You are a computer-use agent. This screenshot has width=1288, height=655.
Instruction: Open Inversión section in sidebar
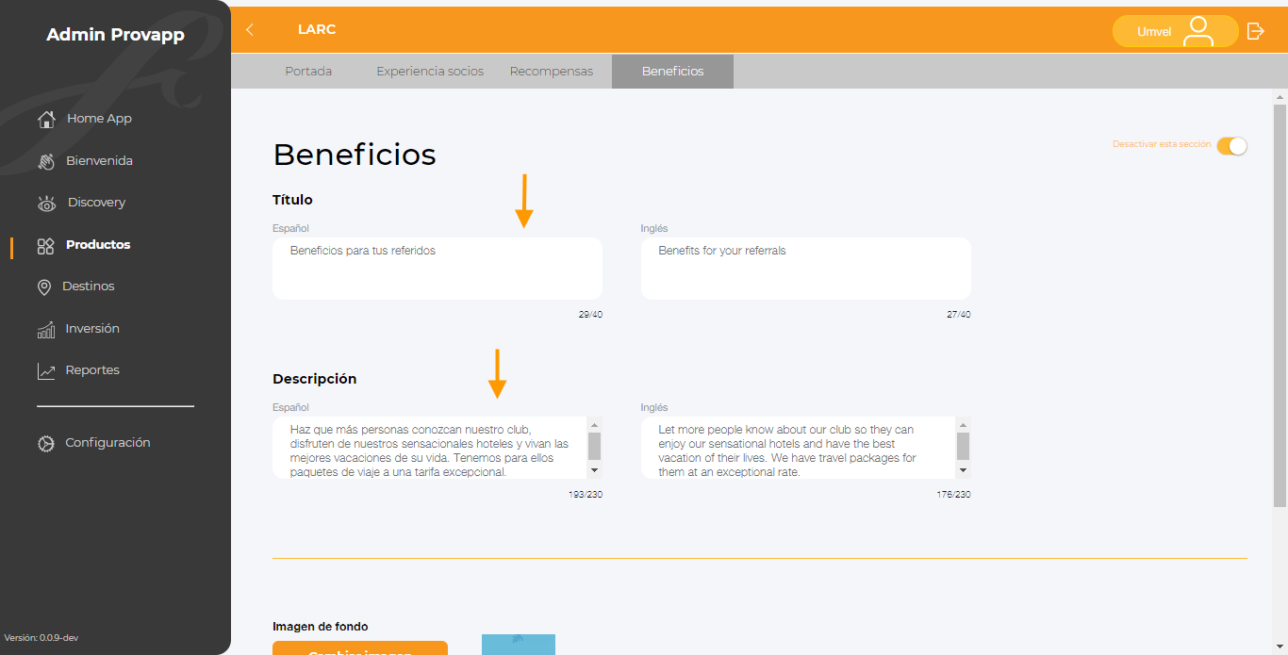click(x=92, y=329)
